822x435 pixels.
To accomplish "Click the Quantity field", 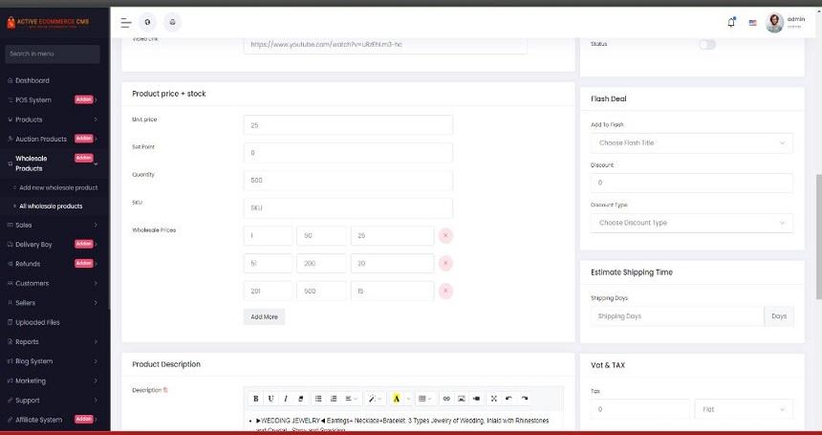I will [348, 181].
